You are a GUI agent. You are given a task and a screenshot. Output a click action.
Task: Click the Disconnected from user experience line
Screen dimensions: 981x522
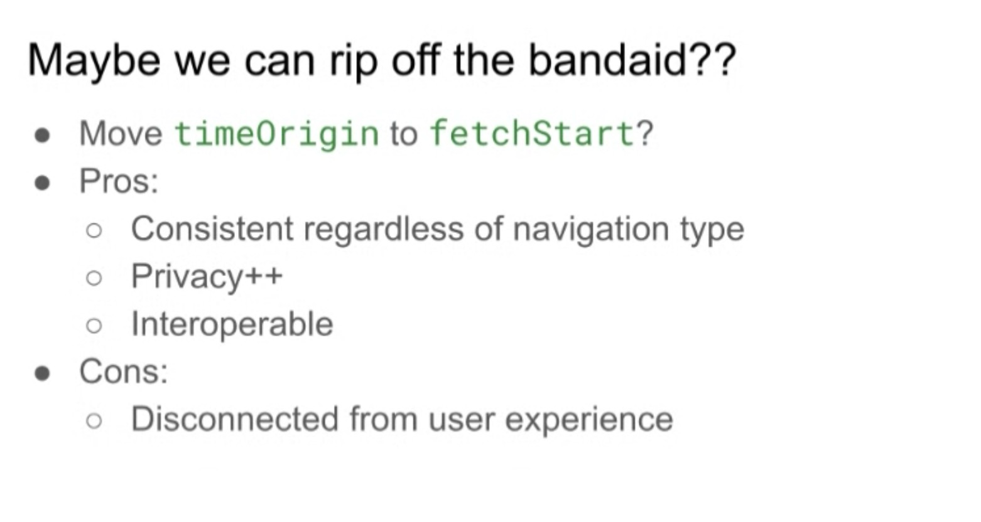coord(402,419)
